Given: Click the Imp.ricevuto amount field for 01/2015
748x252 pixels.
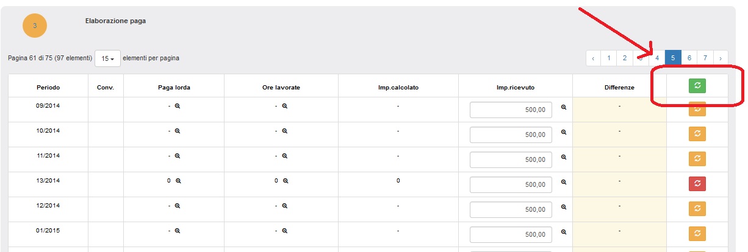Looking at the screenshot, I should pos(511,234).
